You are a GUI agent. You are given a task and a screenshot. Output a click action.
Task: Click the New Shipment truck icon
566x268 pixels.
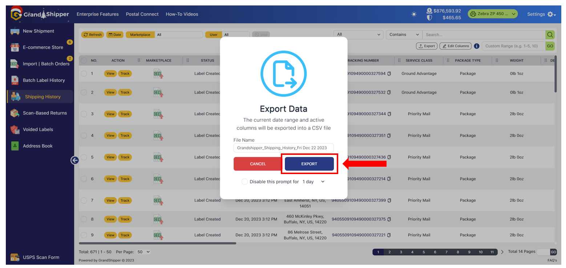(15, 31)
